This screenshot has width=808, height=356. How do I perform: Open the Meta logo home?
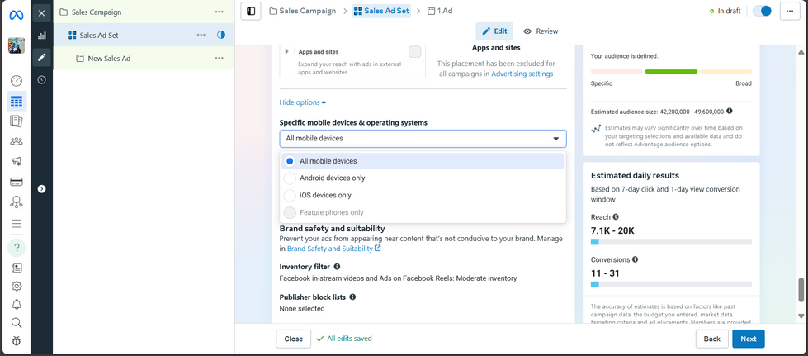(16, 15)
